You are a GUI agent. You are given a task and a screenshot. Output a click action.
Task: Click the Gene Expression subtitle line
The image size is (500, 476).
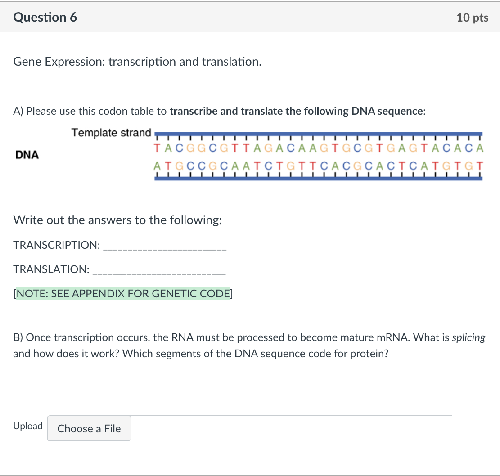click(137, 62)
